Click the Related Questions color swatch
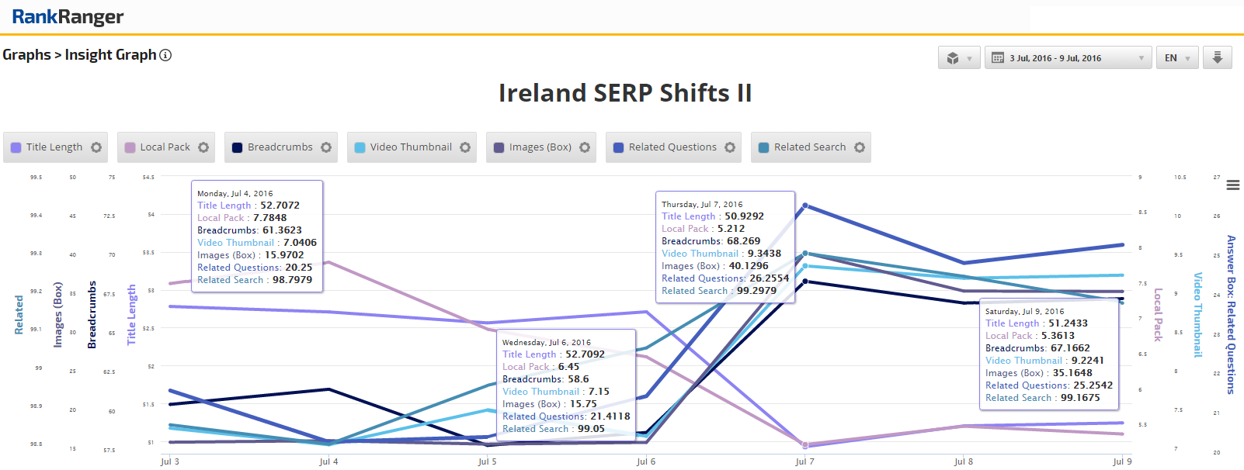 click(618, 147)
